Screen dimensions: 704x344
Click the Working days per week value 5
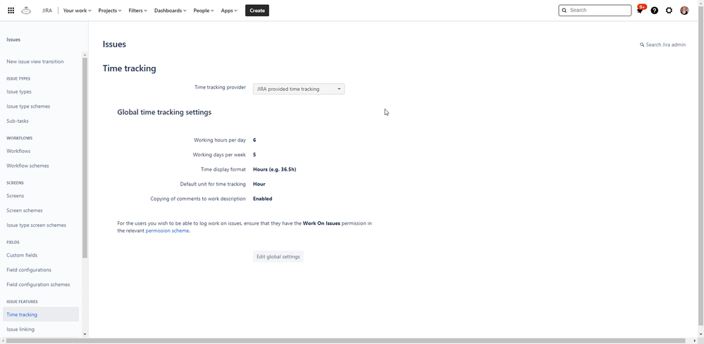point(254,154)
